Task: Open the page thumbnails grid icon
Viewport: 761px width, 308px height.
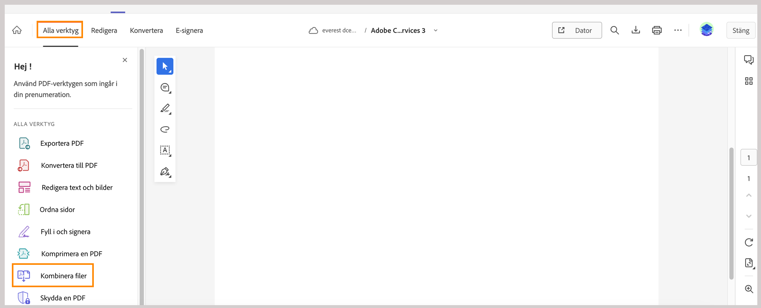Action: point(749,81)
